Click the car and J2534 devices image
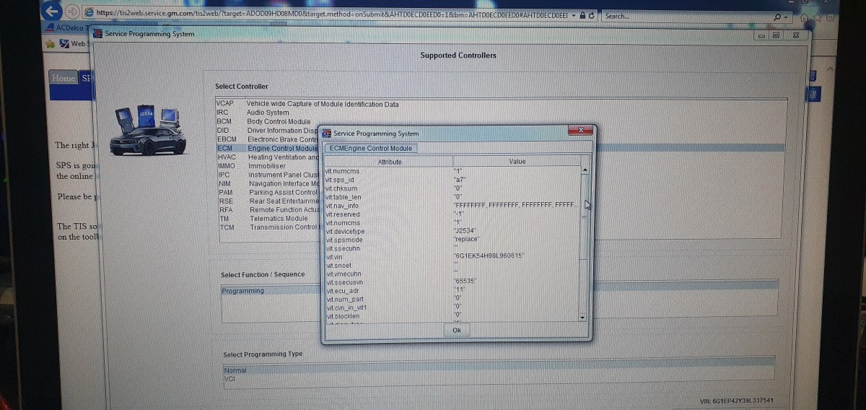Screen dimensions: 866x410 (148, 131)
